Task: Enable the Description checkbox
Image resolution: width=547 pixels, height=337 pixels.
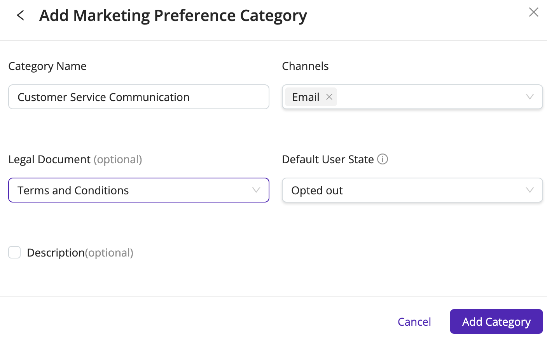Action: (14, 252)
